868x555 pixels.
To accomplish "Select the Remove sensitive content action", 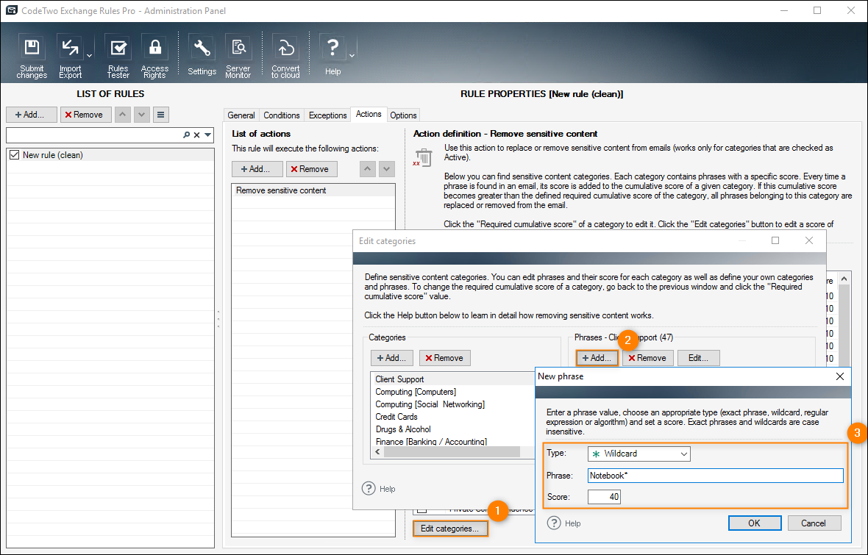I will click(x=313, y=190).
